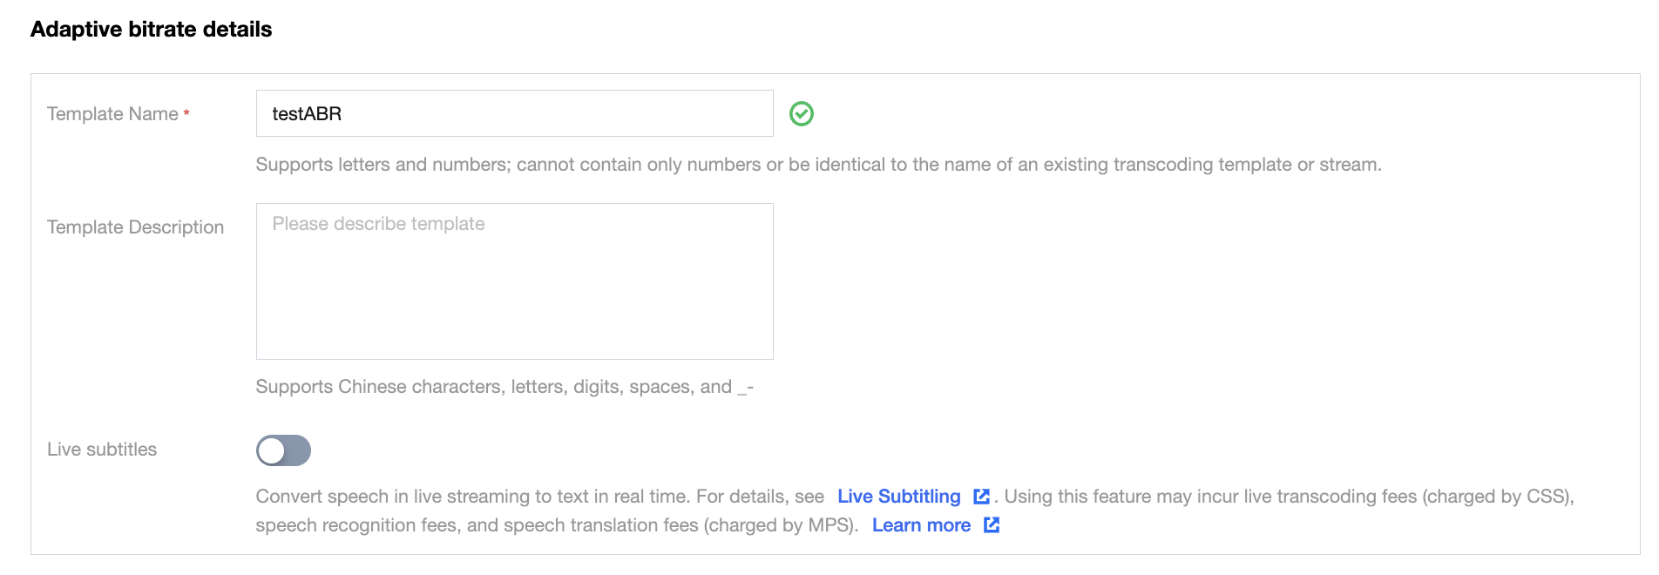This screenshot has height=575, width=1659.
Task: Click the Template Name label
Action: pos(112,114)
